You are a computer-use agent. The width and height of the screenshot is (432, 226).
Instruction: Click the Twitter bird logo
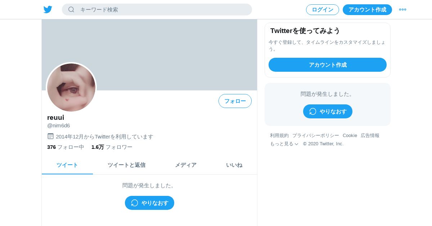point(48,10)
